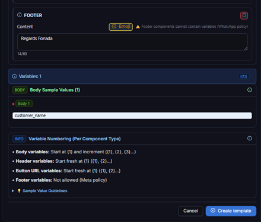This screenshot has height=222, width=261.
Task: Click the info icon next to Variables: 1
Action: click(x=14, y=76)
